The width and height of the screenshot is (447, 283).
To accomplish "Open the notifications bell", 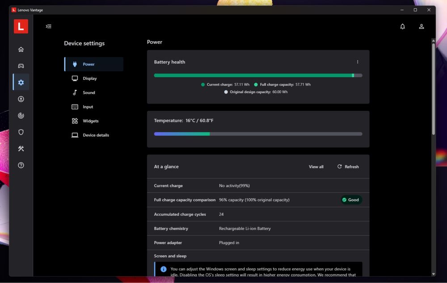I will pyautogui.click(x=402, y=26).
